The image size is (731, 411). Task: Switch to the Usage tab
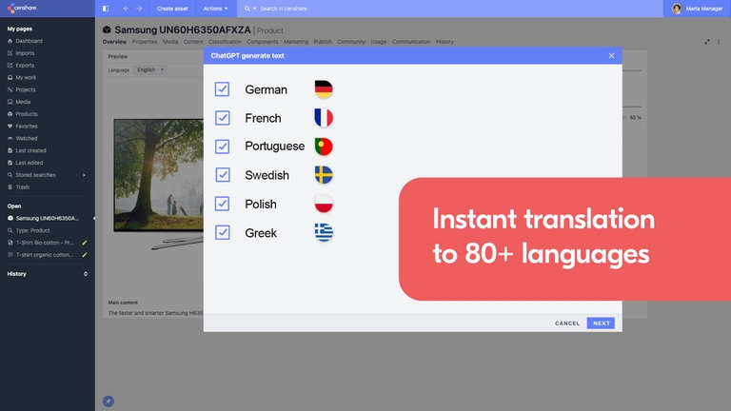click(379, 42)
